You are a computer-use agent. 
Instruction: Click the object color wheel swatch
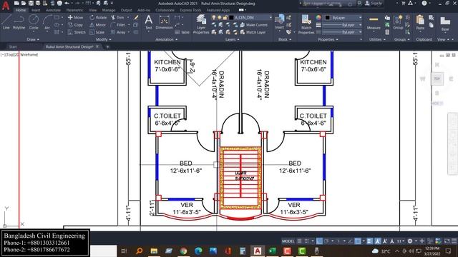point(318,18)
